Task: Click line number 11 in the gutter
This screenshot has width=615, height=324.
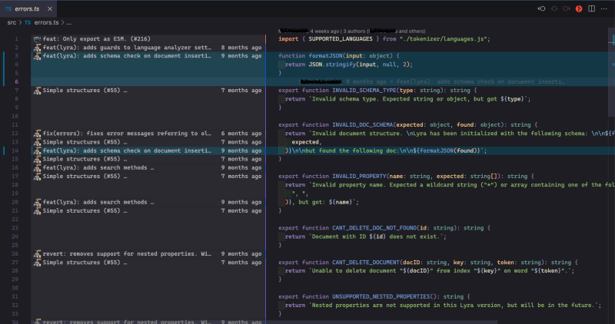Action: (x=15, y=125)
